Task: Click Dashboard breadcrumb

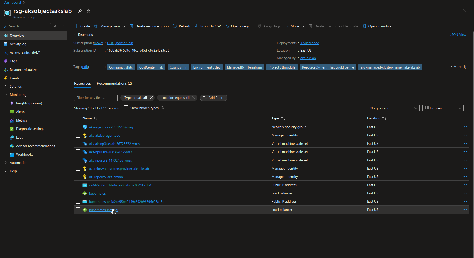Action: coord(12,2)
